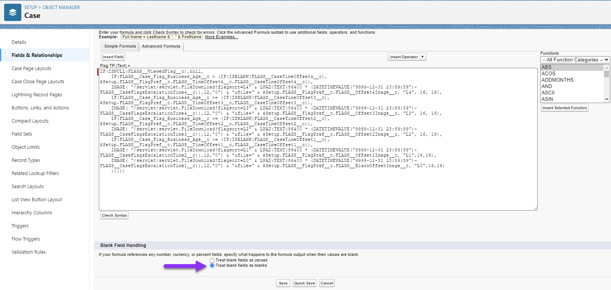Open Hierarchy Columns
Screen dimensions: 611x290
[x=32, y=213]
